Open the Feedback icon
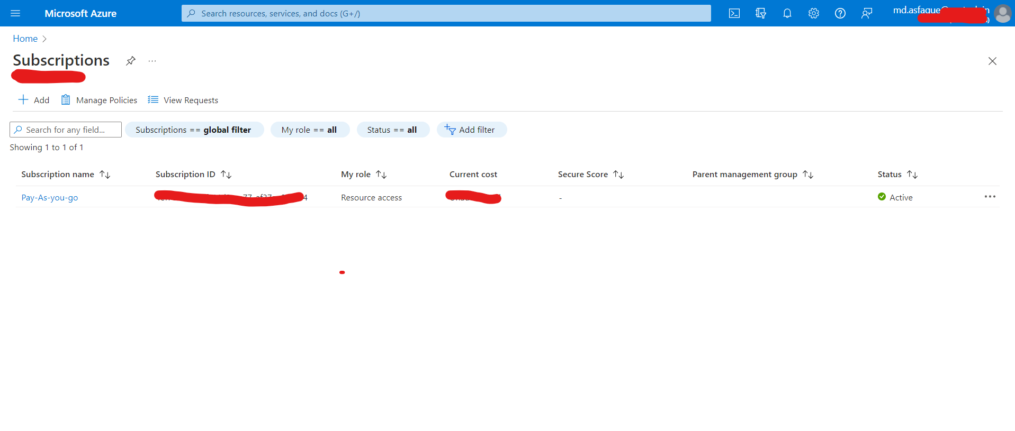The height and width of the screenshot is (431, 1015). [x=867, y=13]
